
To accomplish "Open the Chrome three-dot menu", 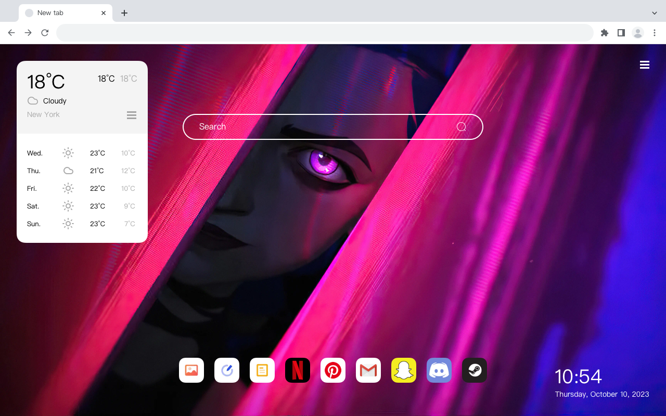I will (655, 33).
